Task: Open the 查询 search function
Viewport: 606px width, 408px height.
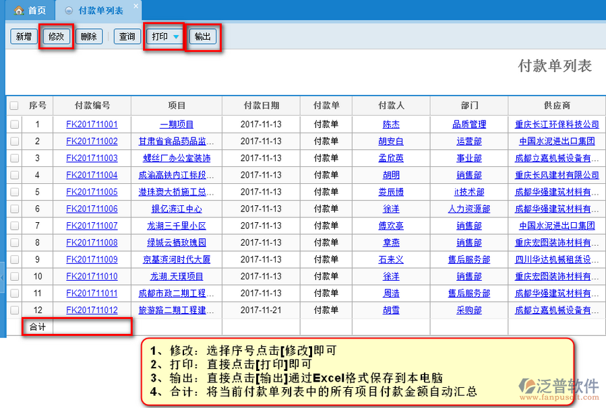Action: pyautogui.click(x=127, y=36)
